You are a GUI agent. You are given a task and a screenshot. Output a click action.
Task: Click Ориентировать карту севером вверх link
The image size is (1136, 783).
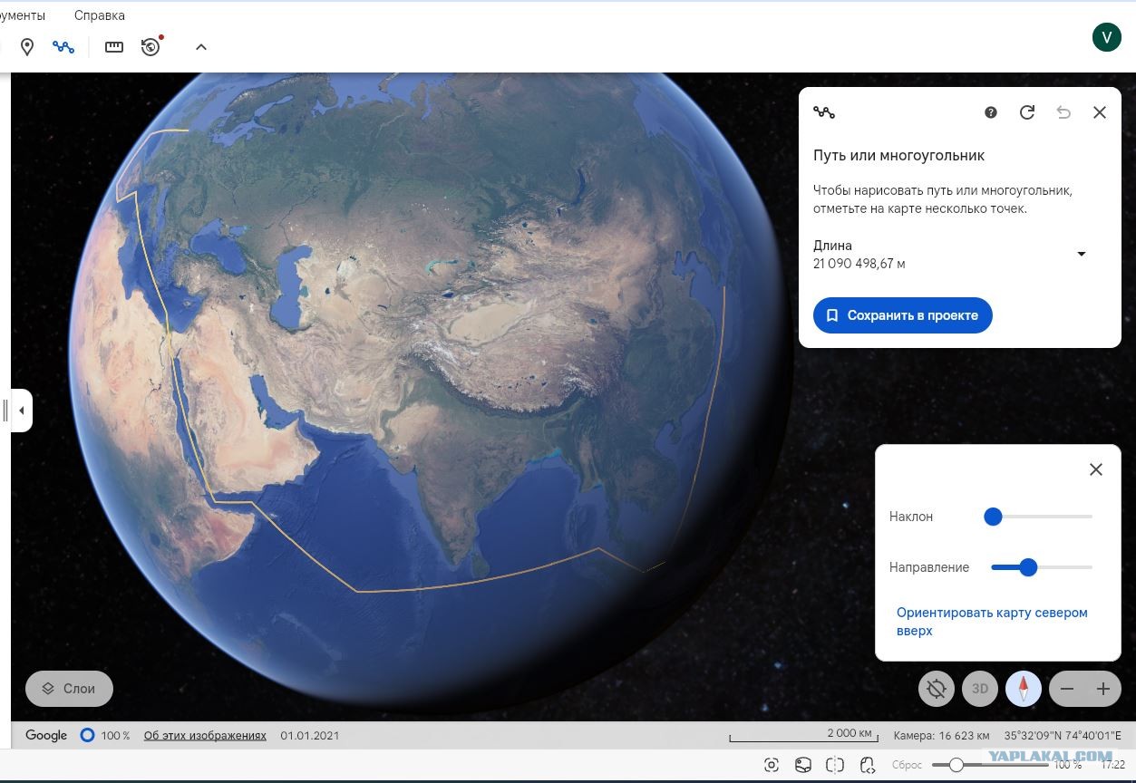[x=992, y=622]
